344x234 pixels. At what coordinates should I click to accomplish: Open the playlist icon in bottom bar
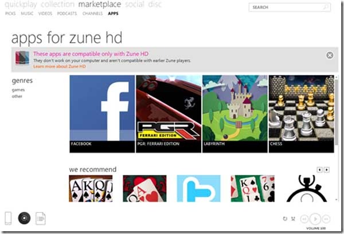41,218
